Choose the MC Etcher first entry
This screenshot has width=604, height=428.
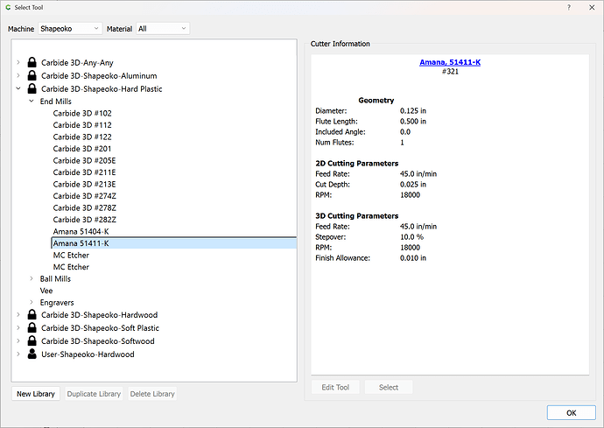click(71, 256)
